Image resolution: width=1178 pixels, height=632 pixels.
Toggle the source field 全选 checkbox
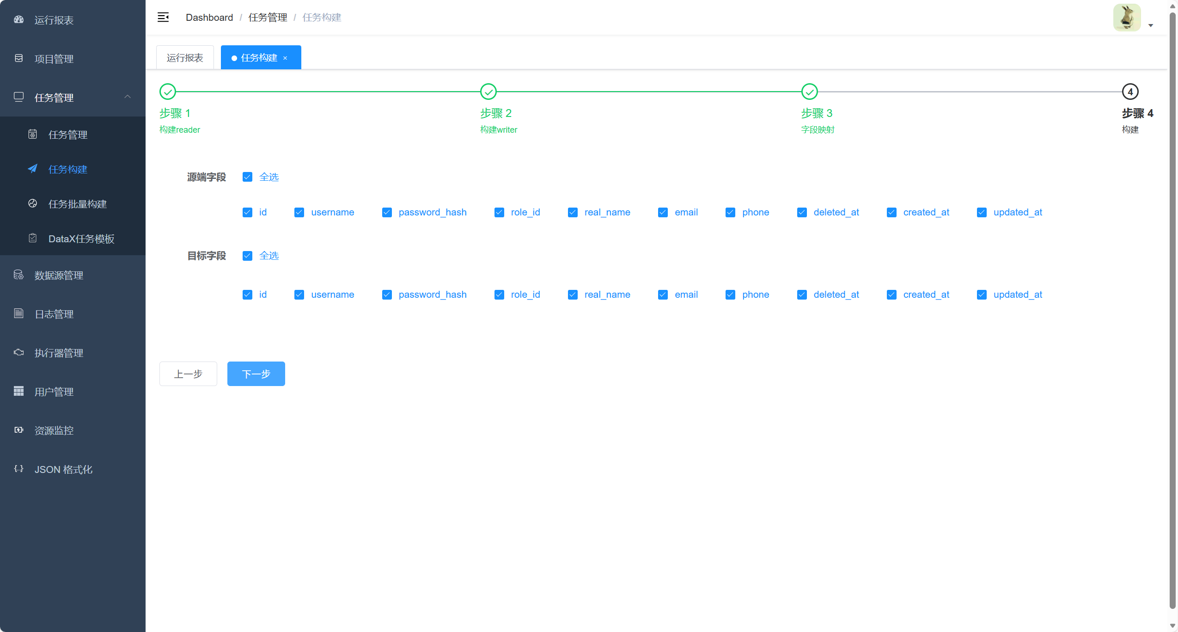(247, 177)
